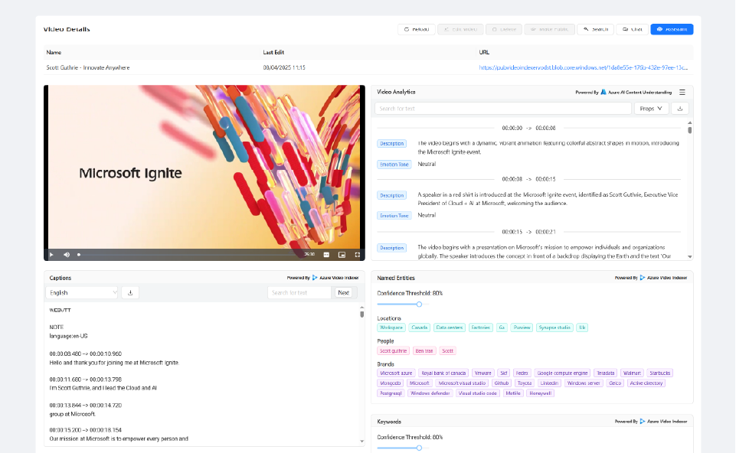
Task: Select the Fedex brand tag
Action: [x=522, y=373]
